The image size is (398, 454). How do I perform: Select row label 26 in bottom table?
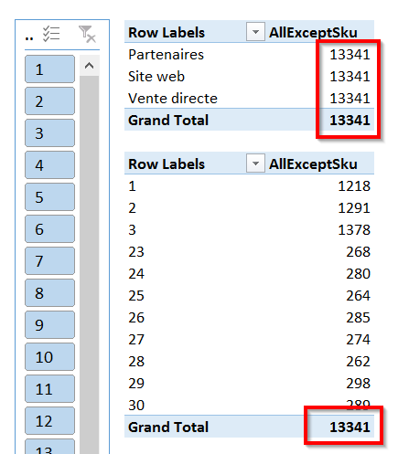coord(136,318)
